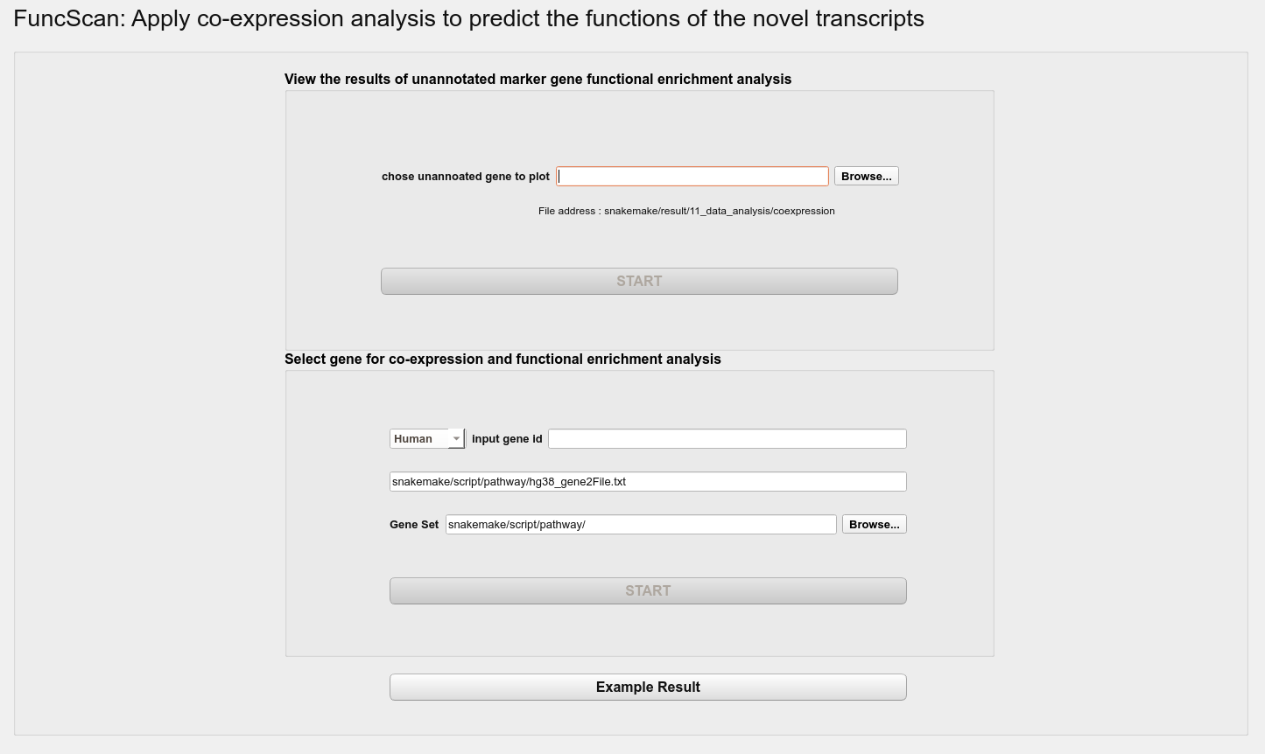Focus the input gene id field
1265x754 pixels.
727,439
